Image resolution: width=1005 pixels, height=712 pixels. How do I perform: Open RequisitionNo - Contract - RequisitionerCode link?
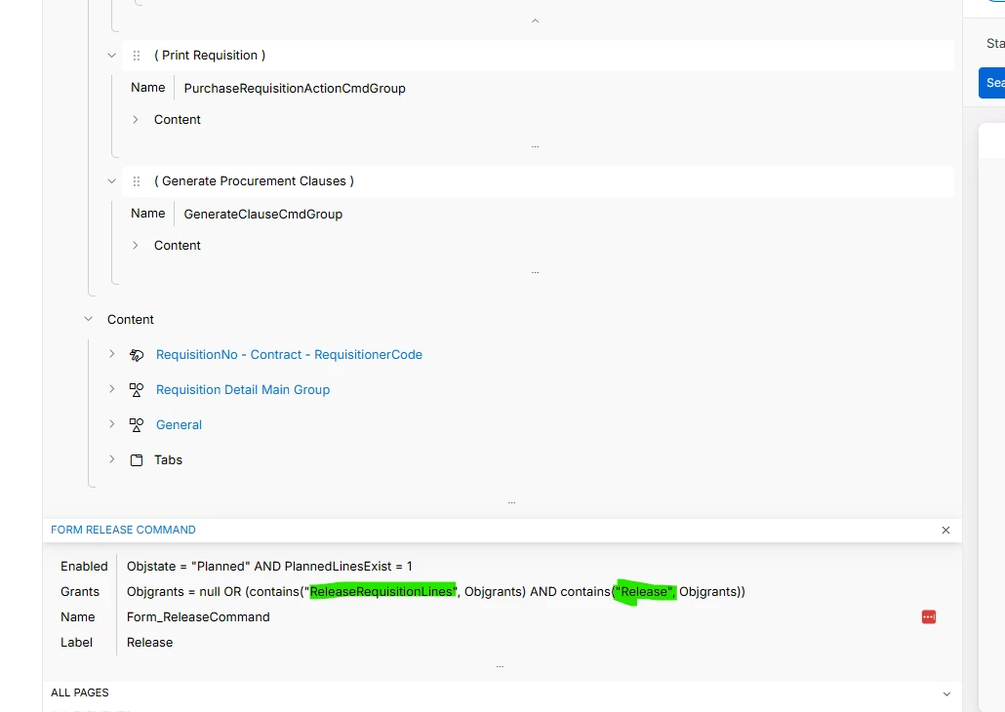289,354
